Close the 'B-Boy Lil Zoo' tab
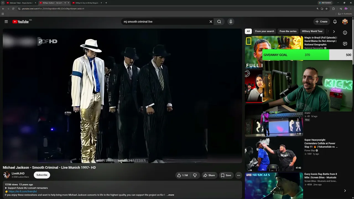Viewport: 354px width, 199px height. tap(101, 3)
